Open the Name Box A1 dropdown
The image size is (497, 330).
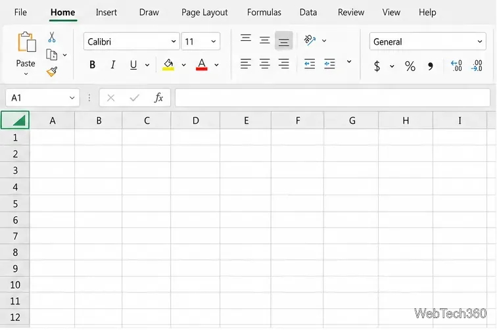[72, 98]
